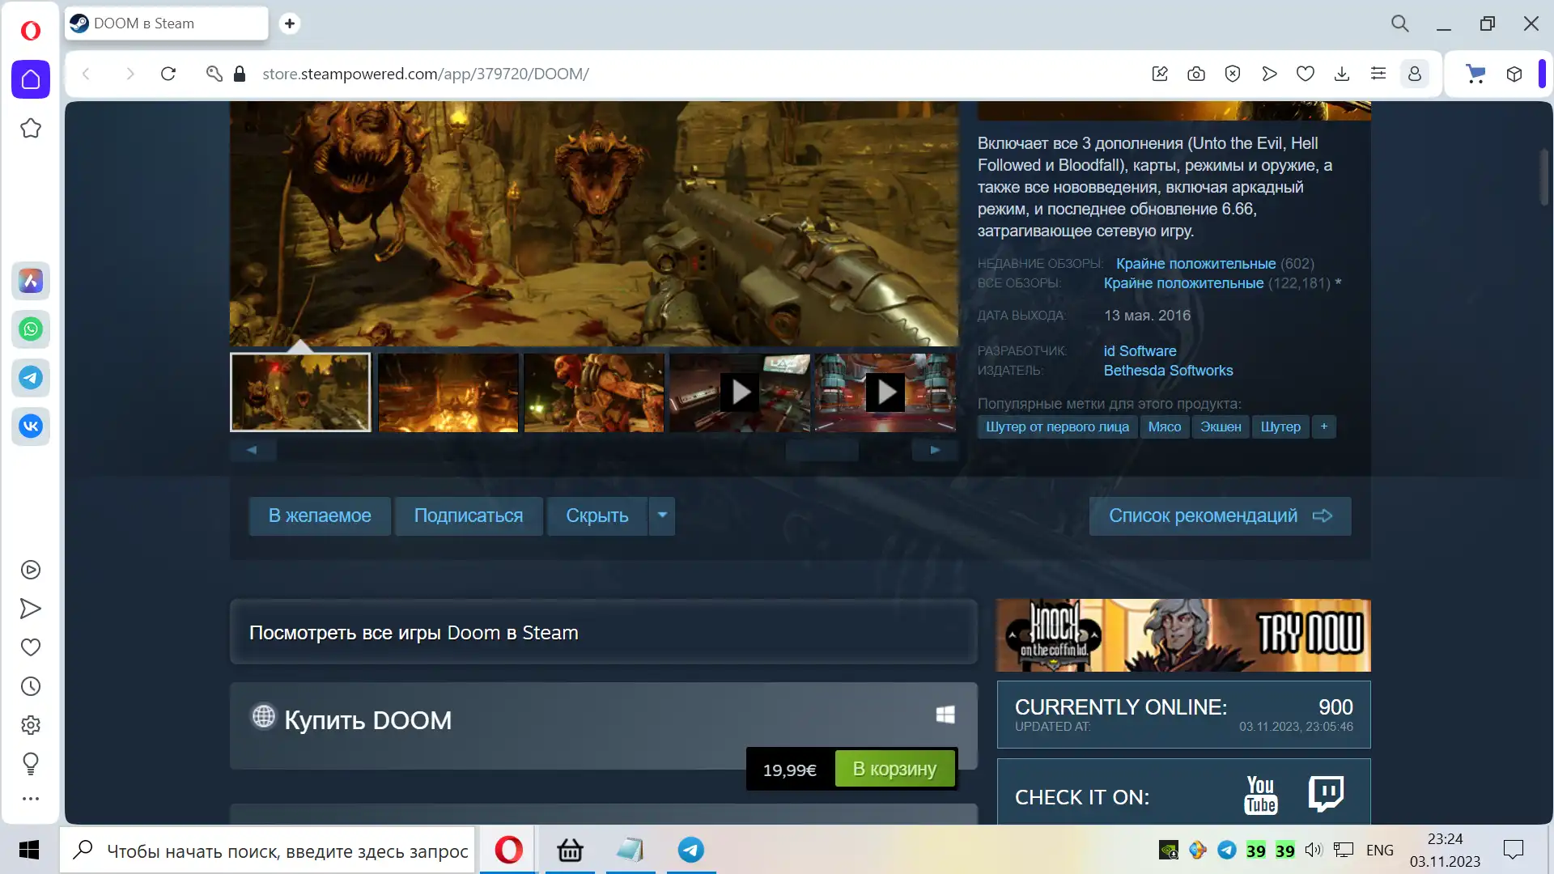Click the address bar URL

click(x=425, y=74)
